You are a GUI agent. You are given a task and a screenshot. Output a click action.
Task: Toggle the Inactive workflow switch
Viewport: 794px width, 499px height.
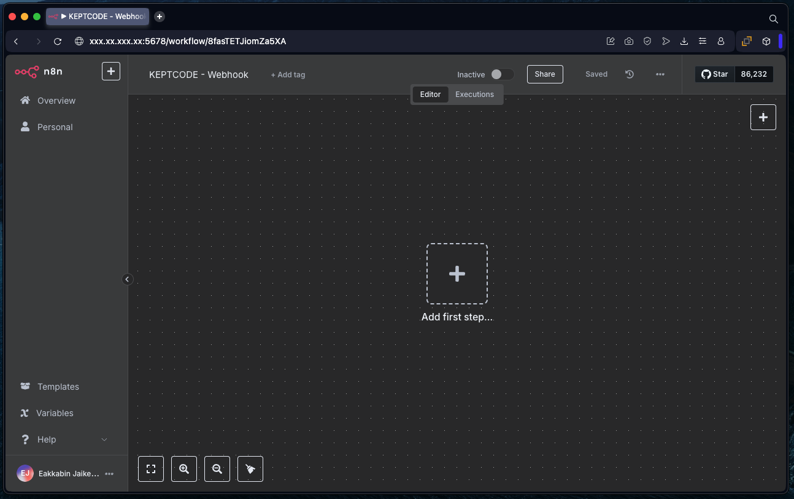(x=501, y=74)
